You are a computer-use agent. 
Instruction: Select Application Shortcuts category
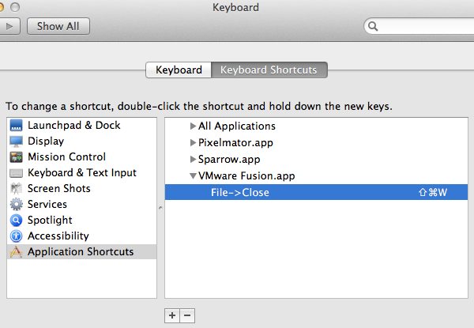(x=81, y=251)
